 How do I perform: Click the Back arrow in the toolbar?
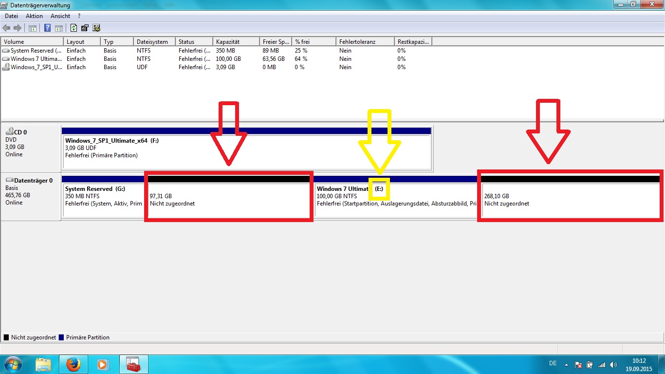pos(6,28)
